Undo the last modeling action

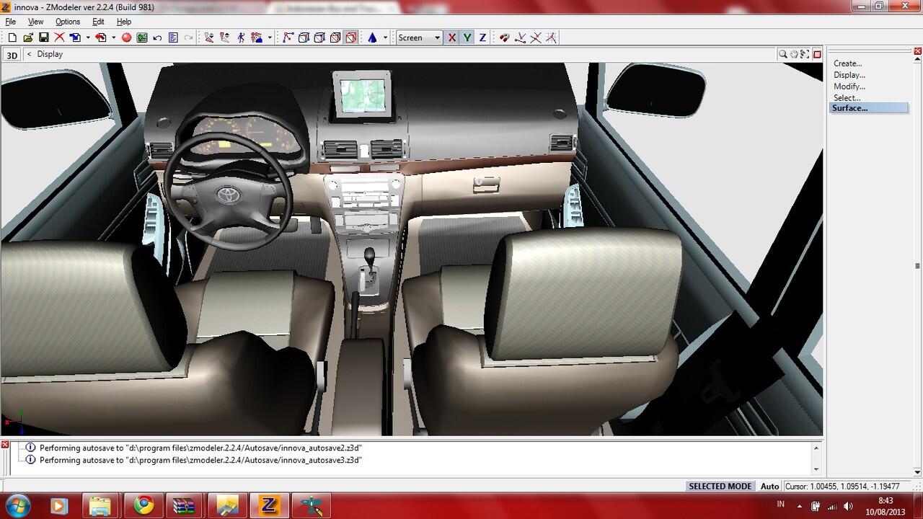click(x=156, y=37)
